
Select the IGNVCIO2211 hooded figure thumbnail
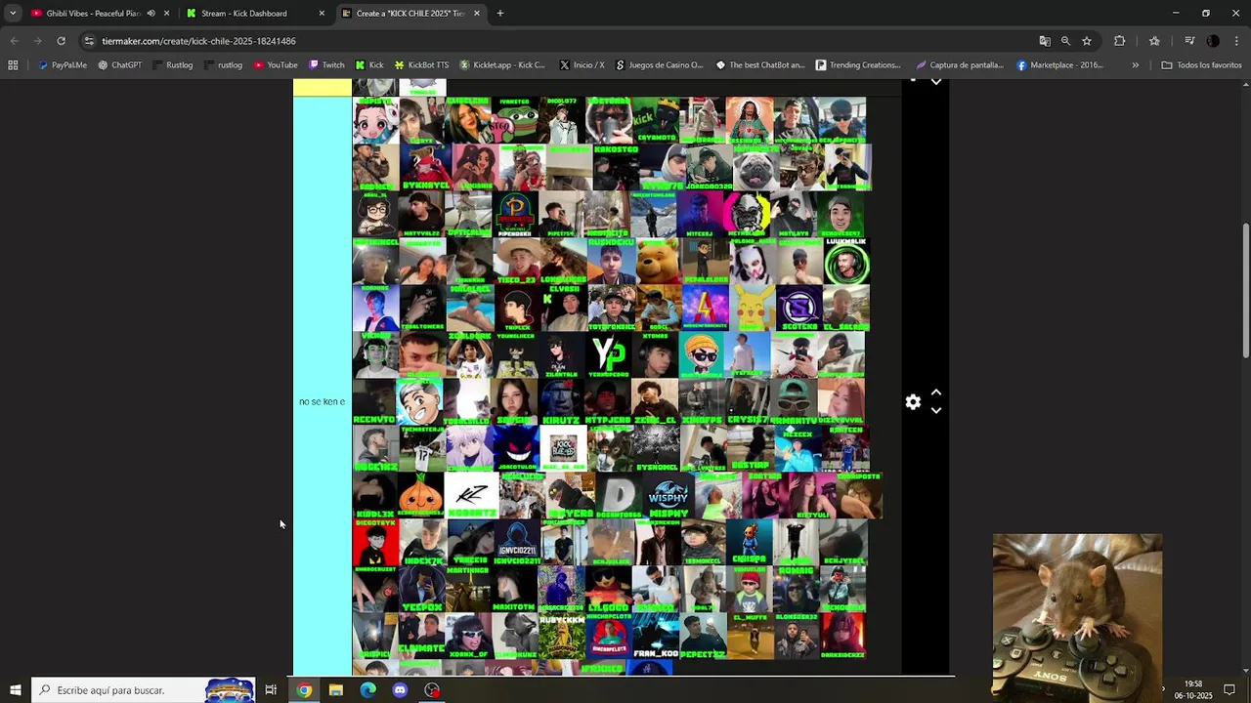coord(517,542)
